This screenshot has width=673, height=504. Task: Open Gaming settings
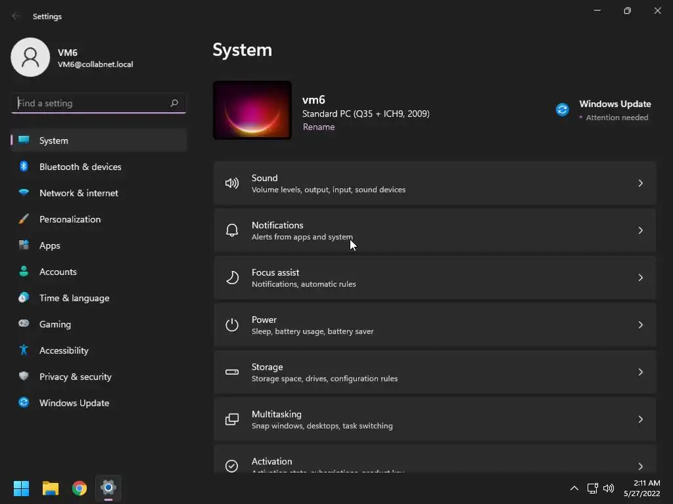point(99,324)
